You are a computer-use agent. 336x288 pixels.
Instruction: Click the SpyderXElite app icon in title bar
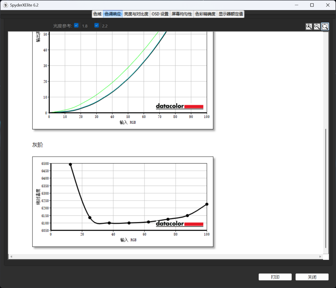6,5
